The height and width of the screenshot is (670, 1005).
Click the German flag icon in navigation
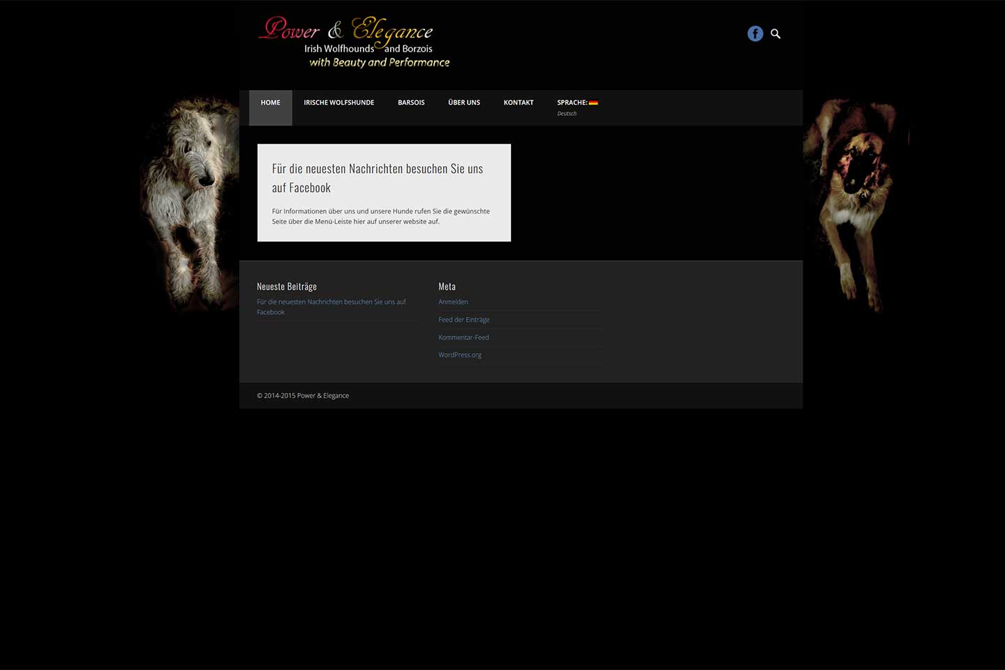click(x=593, y=103)
